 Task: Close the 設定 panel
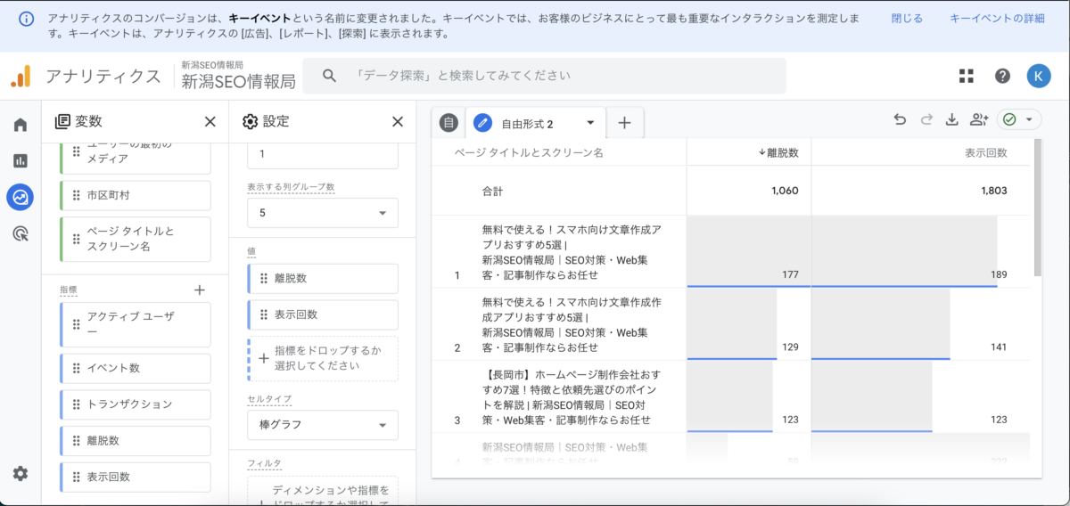click(x=398, y=122)
